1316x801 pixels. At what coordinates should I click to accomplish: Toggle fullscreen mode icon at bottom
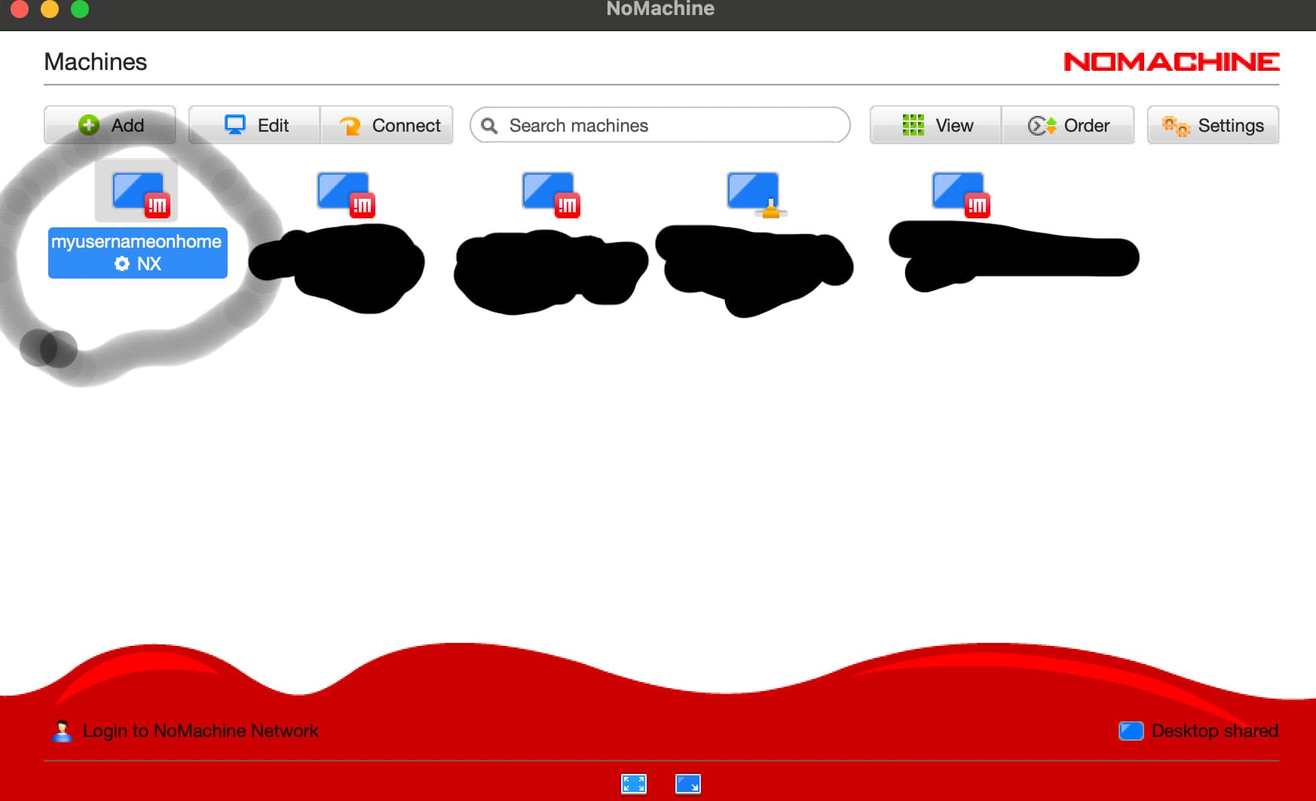tap(633, 784)
